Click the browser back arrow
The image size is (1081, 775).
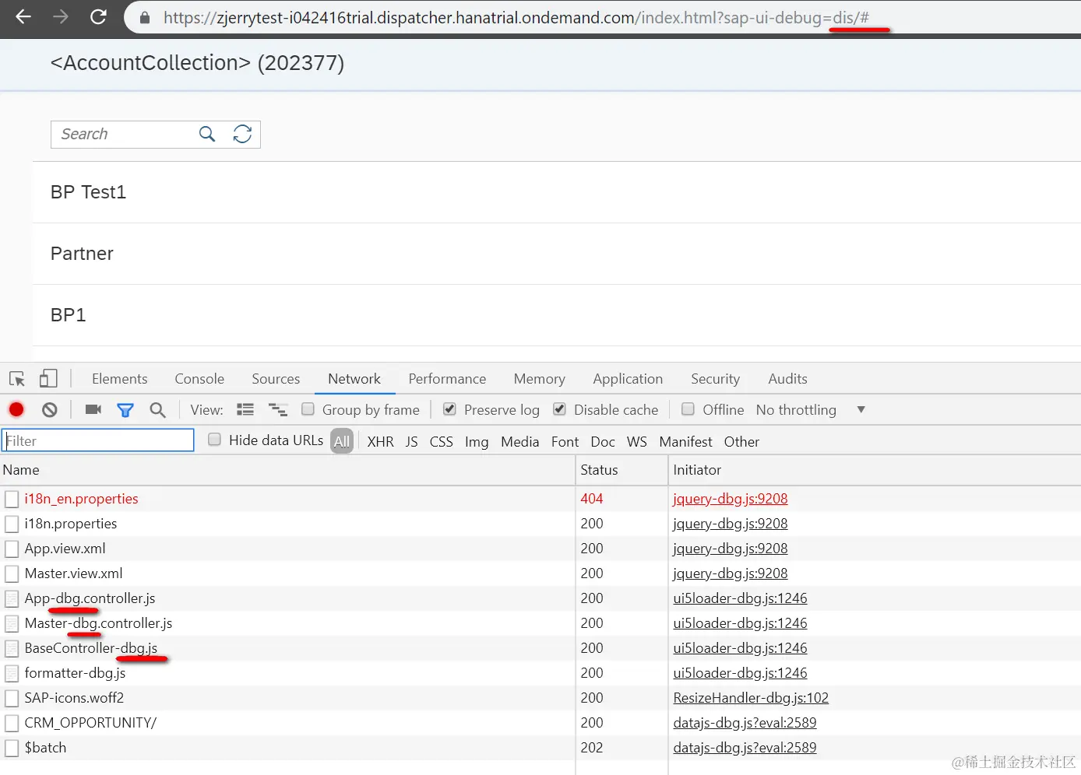point(23,16)
